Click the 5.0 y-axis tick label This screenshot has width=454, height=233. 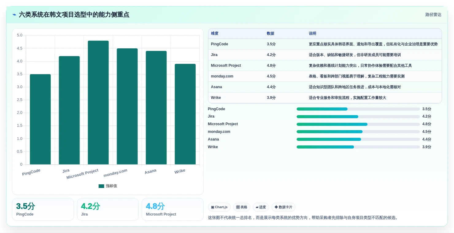[x=20, y=35]
